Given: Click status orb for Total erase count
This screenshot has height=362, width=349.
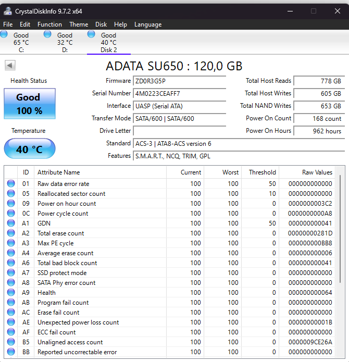Looking at the screenshot, I should pos(11,233).
